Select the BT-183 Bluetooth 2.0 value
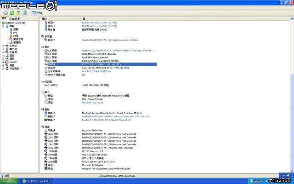The width and height of the screenshot is (294, 184). [x=92, y=151]
